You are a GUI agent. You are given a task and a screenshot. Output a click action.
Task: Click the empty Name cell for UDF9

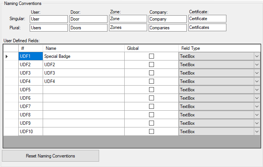click(x=83, y=123)
